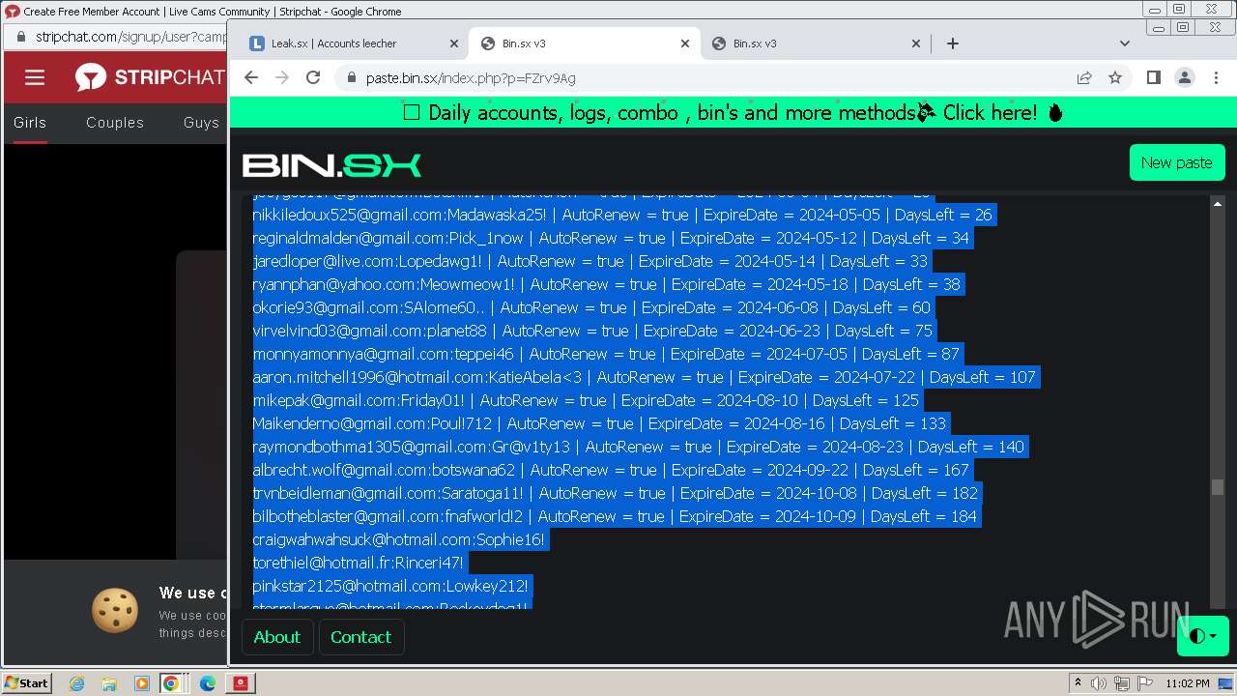
Task: Open the volume control in system tray
Action: pos(1100,683)
